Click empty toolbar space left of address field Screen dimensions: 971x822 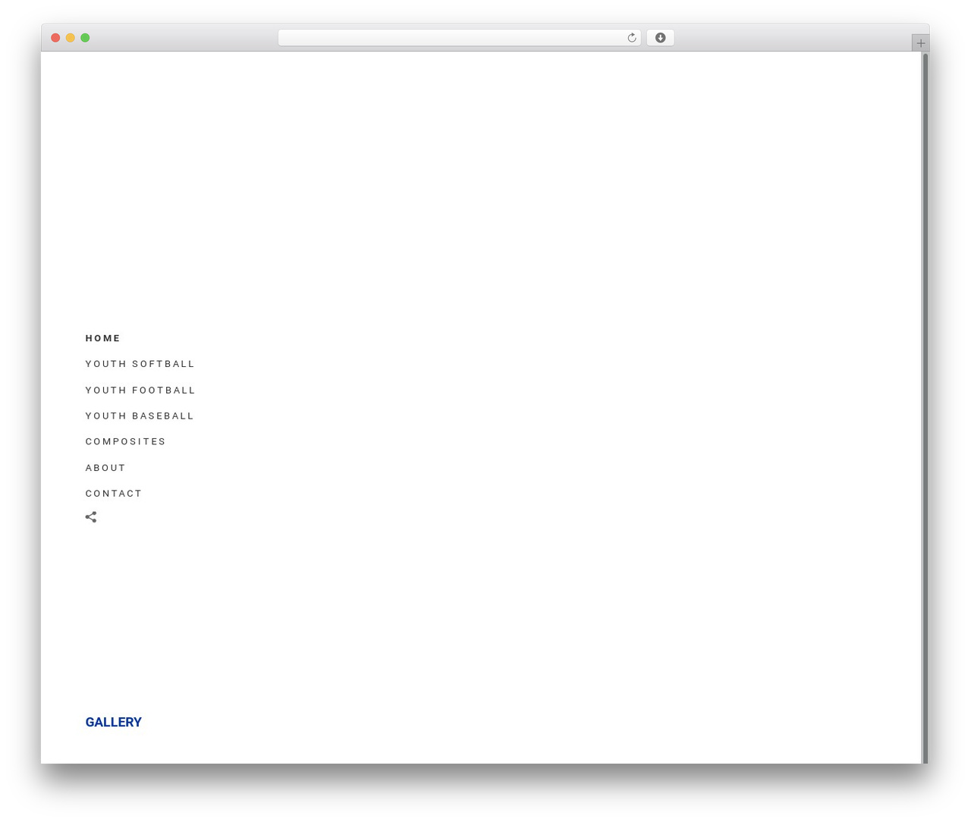[x=182, y=38]
